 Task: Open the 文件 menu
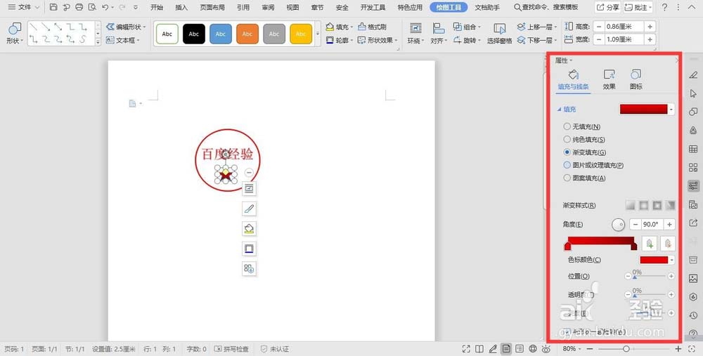(24, 7)
